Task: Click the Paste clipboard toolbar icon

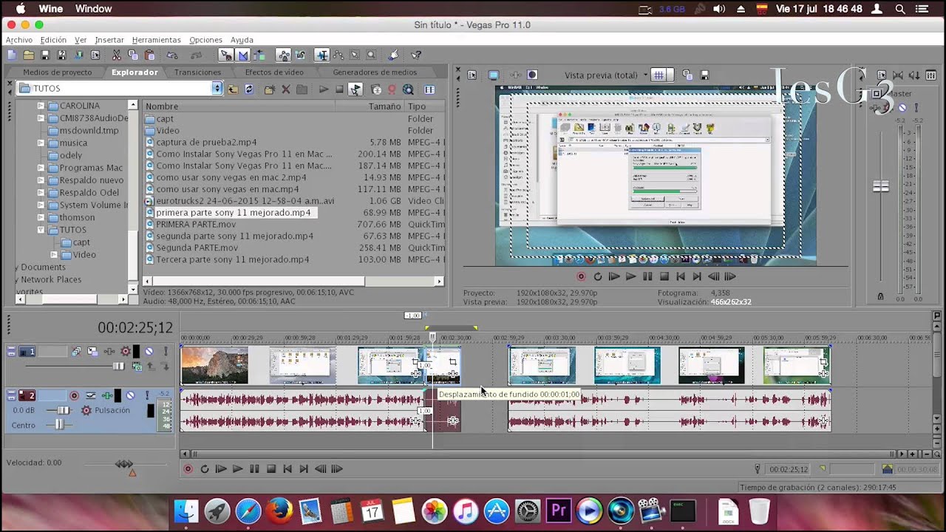Action: (150, 55)
